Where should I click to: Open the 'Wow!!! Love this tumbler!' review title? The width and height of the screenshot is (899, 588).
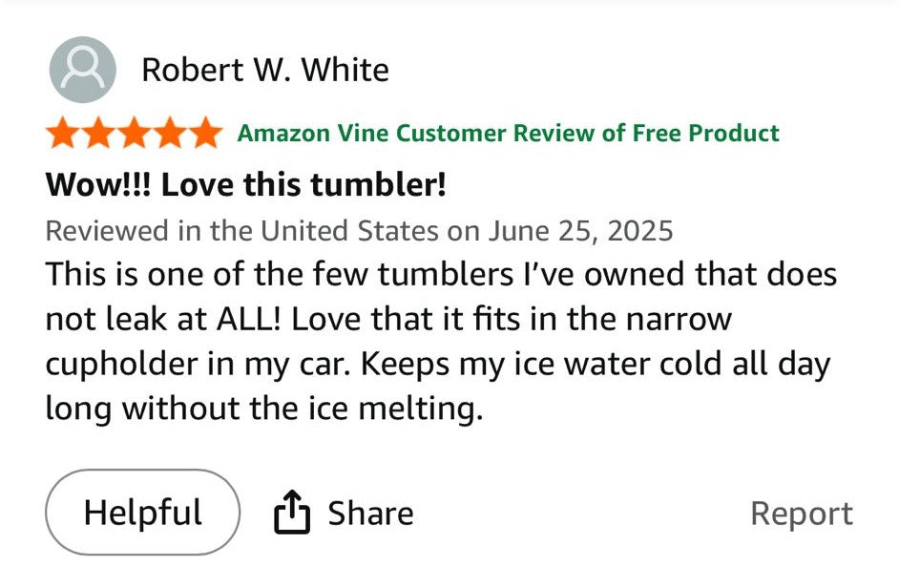245,183
